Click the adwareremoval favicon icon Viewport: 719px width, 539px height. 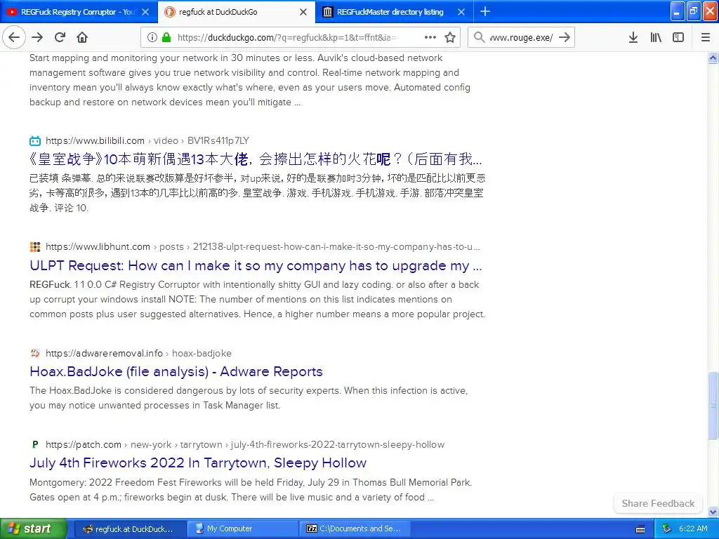(x=35, y=353)
